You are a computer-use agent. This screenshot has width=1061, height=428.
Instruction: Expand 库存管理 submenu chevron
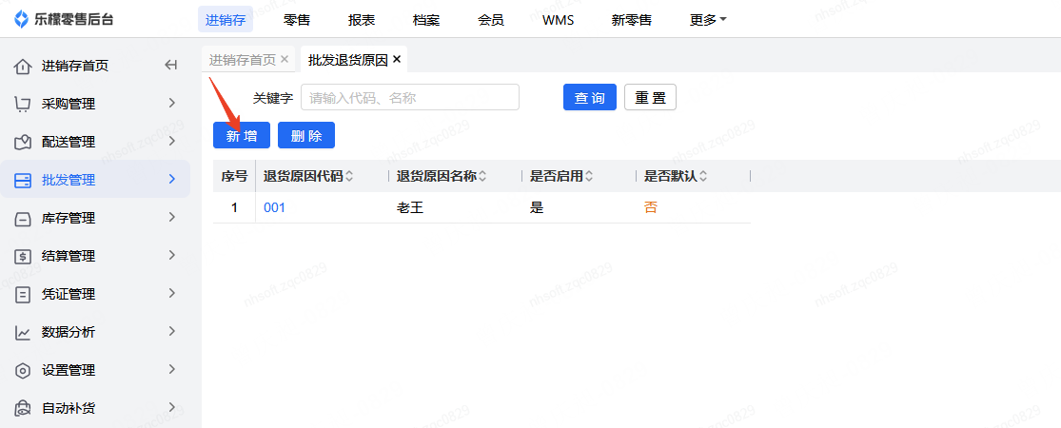click(172, 217)
